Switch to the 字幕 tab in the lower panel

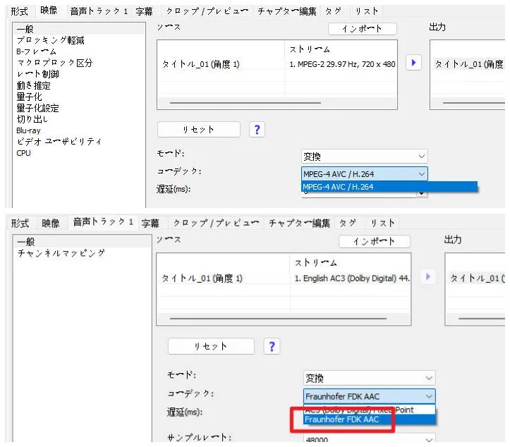(x=150, y=223)
